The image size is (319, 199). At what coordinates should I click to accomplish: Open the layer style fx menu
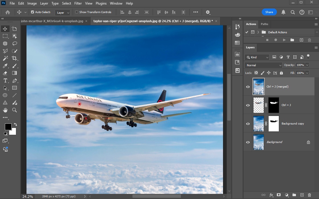tap(271, 195)
